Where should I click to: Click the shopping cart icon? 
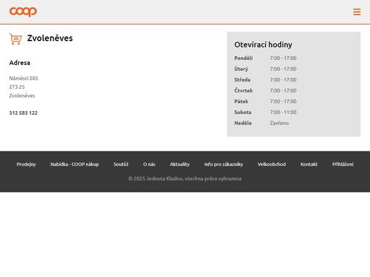click(16, 39)
